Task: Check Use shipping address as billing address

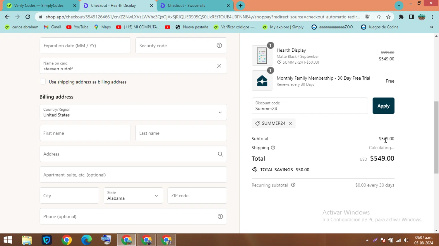Action: 43,82
